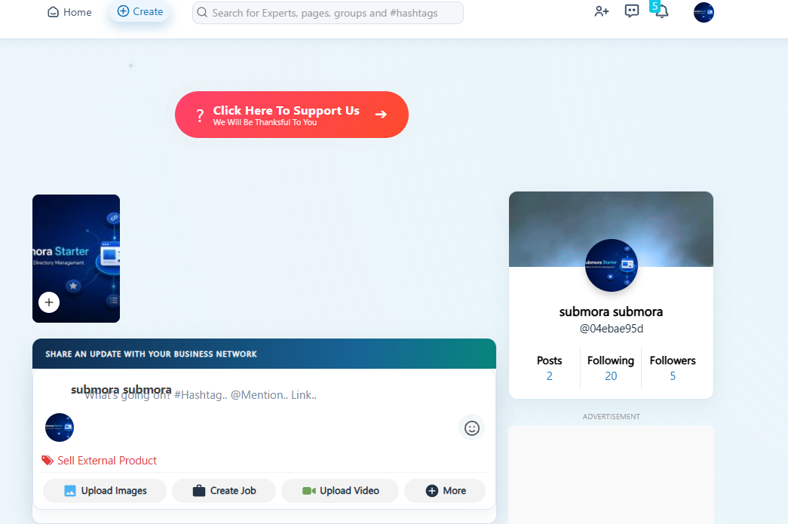The image size is (788, 524).
Task: View Posts count on profile card
Action: [x=549, y=368]
